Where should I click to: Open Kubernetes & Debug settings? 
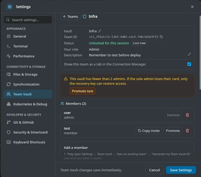pos(28,104)
